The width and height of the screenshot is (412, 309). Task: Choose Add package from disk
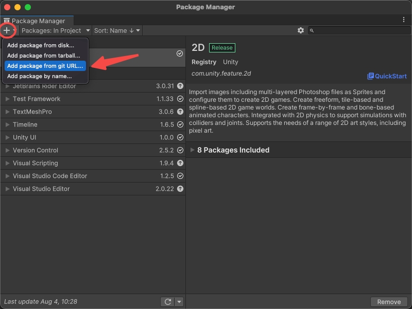point(41,45)
